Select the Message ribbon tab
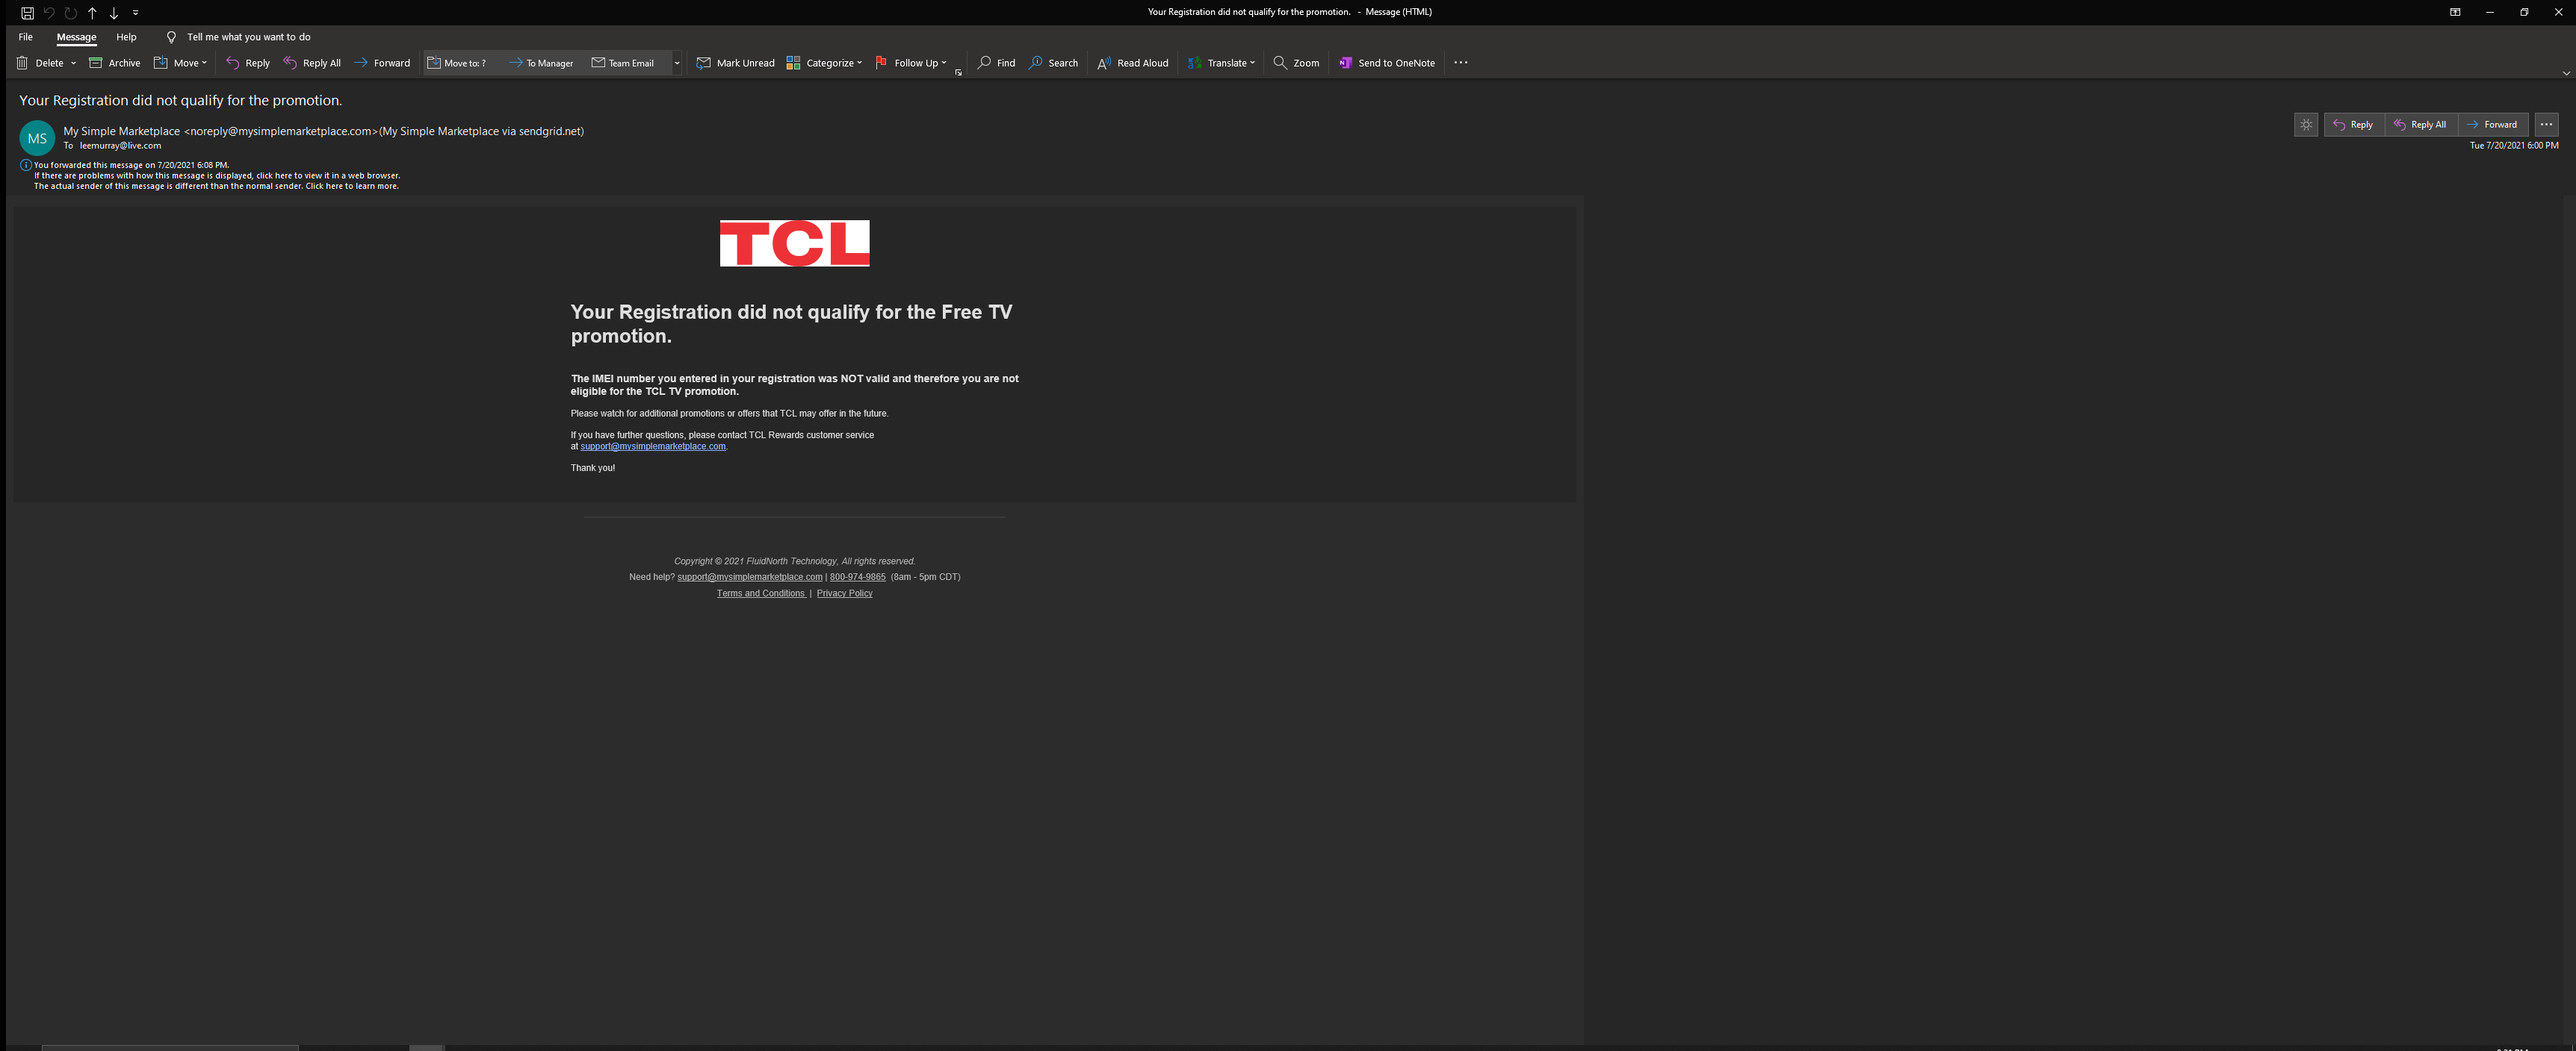This screenshot has height=1051, width=2576. 76,37
